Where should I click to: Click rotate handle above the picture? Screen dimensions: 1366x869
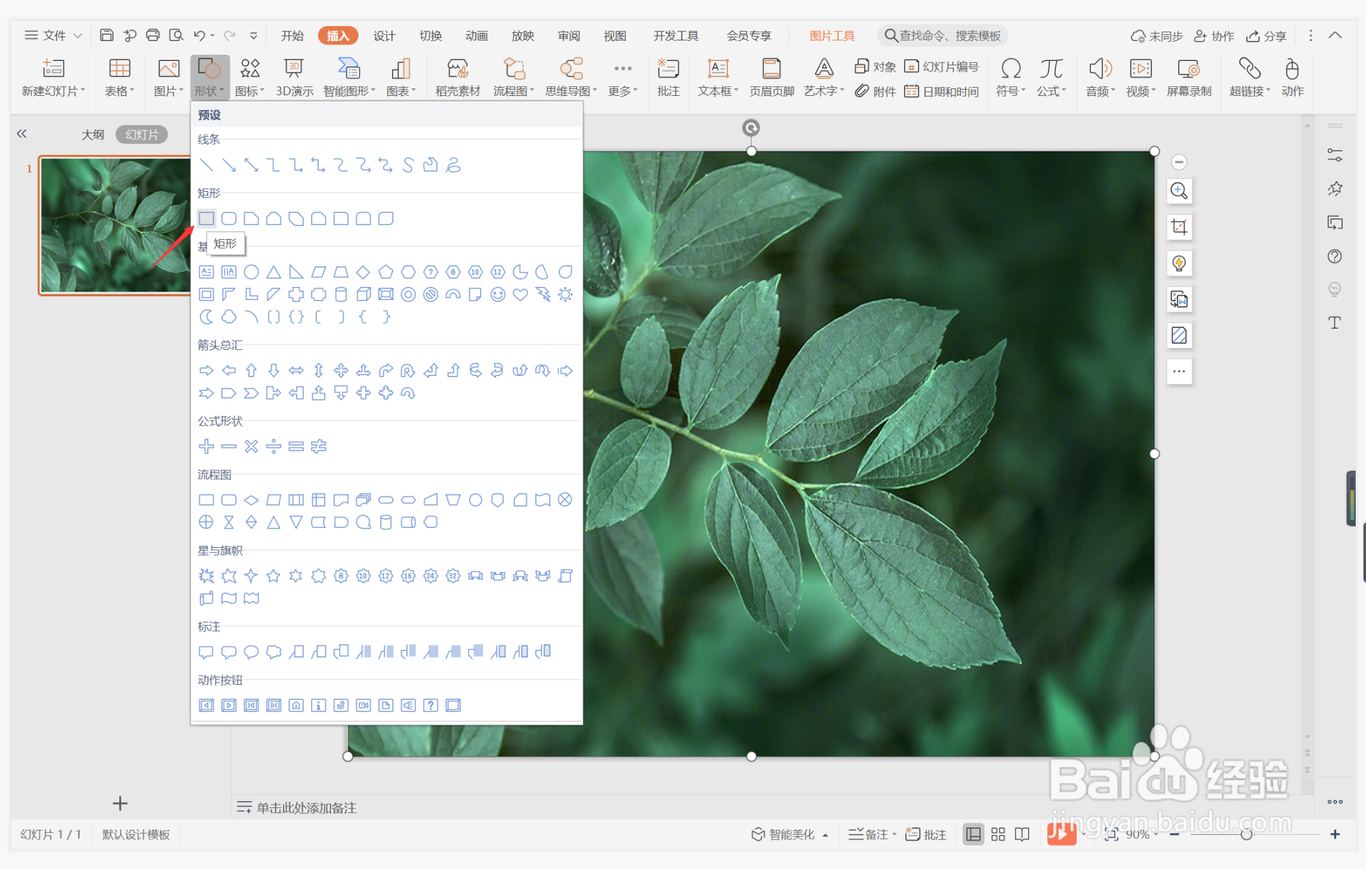tap(751, 127)
